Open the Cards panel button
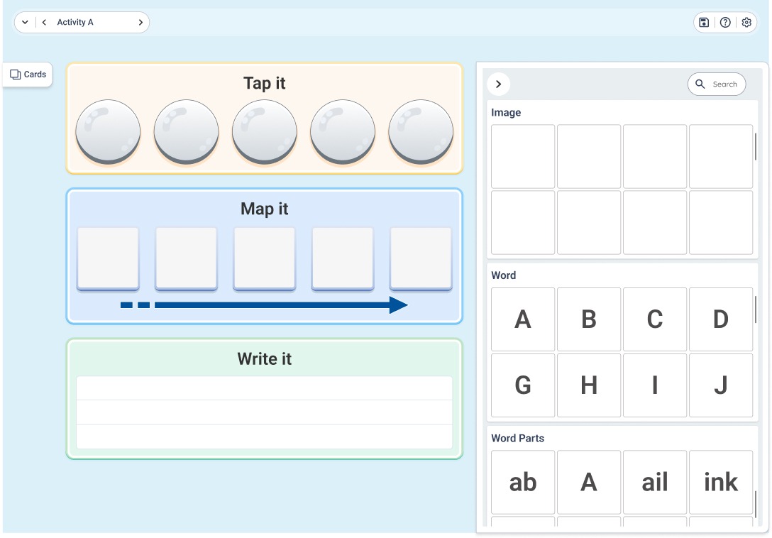Viewport: 772px width, 538px height. pyautogui.click(x=28, y=75)
